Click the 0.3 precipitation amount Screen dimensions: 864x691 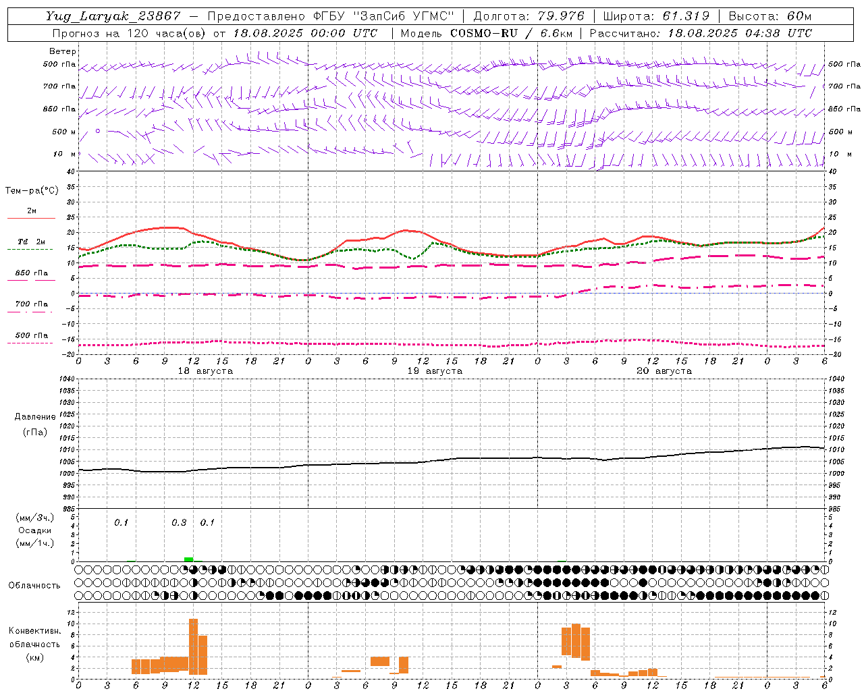click(179, 523)
